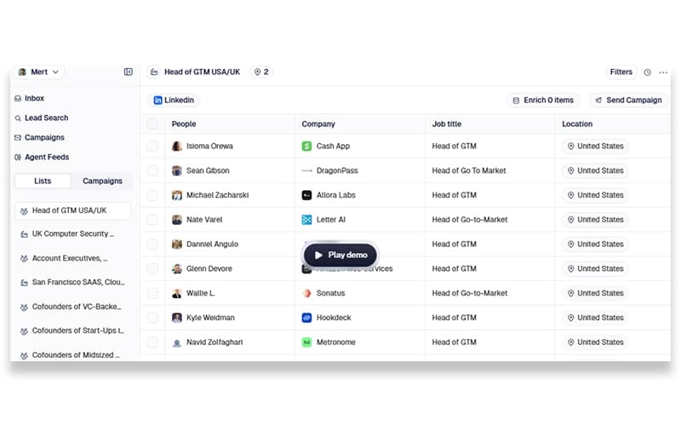Viewport: 681px width, 426px height.
Task: Select Head of GTM USA/UK list
Action: (x=73, y=210)
